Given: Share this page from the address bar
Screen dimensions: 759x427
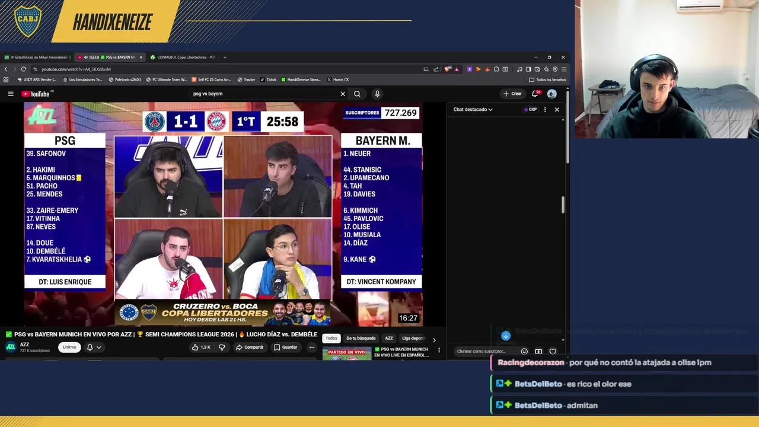Looking at the screenshot, I should (436, 69).
